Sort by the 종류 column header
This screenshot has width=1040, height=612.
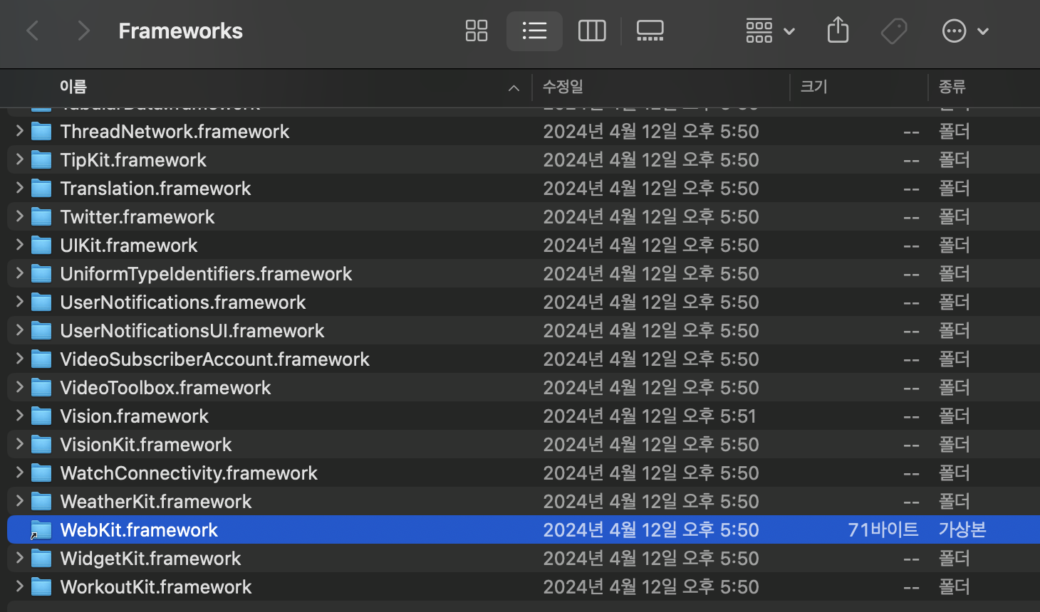[x=952, y=87]
